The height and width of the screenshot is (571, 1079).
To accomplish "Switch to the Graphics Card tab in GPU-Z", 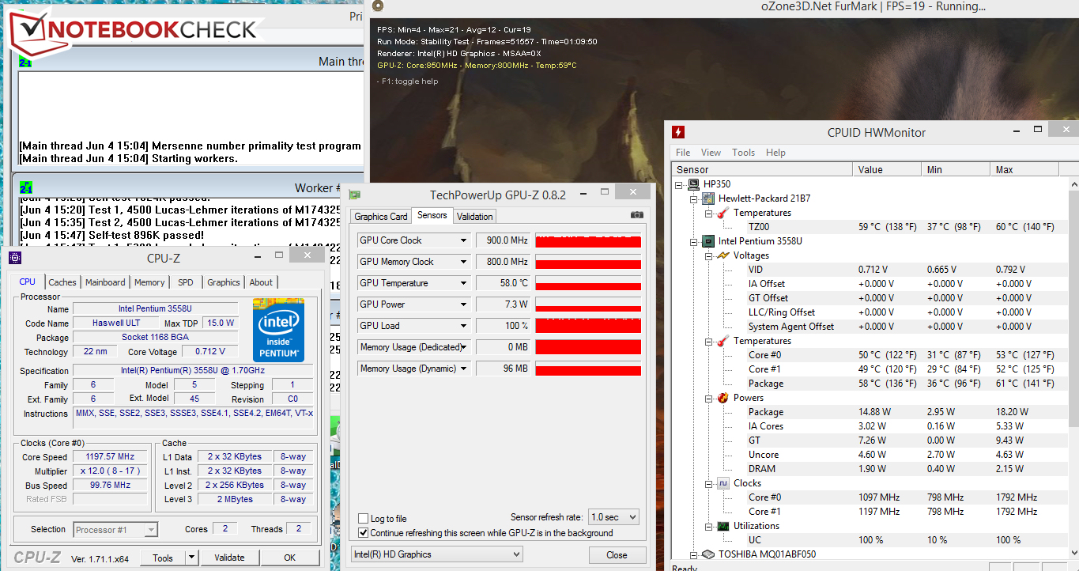I will [381, 217].
